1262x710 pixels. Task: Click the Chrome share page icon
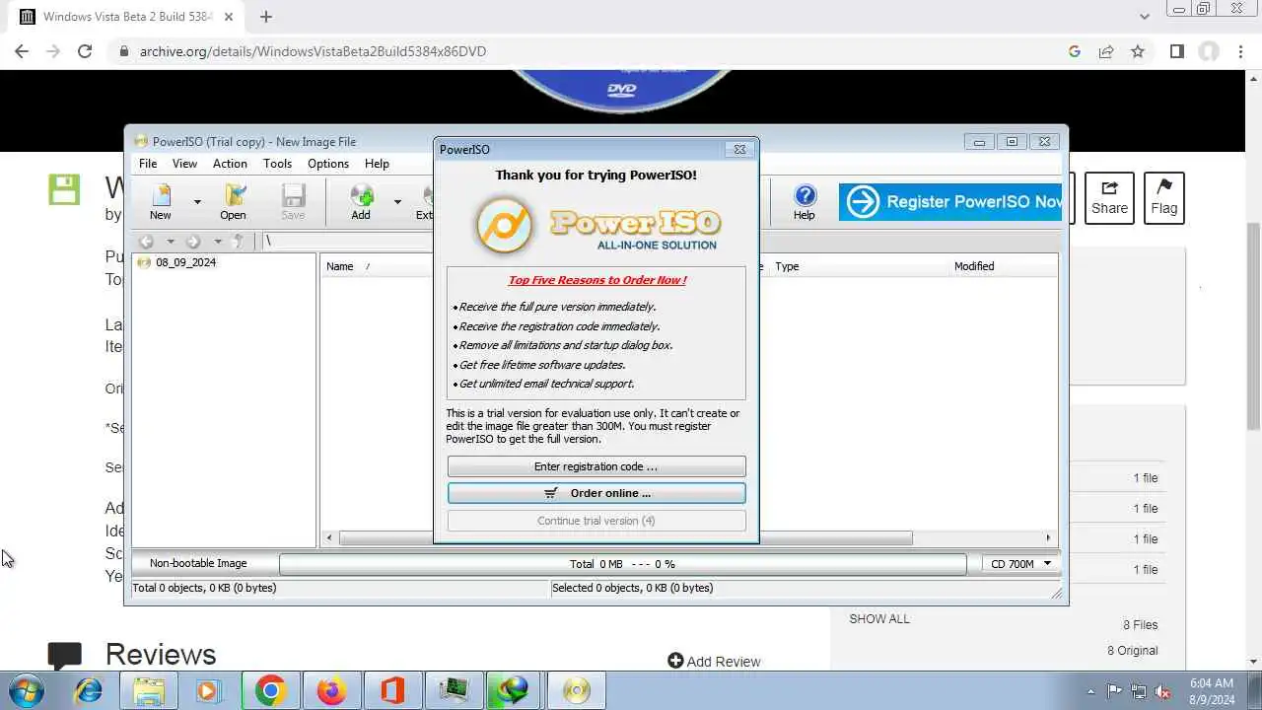point(1106,51)
